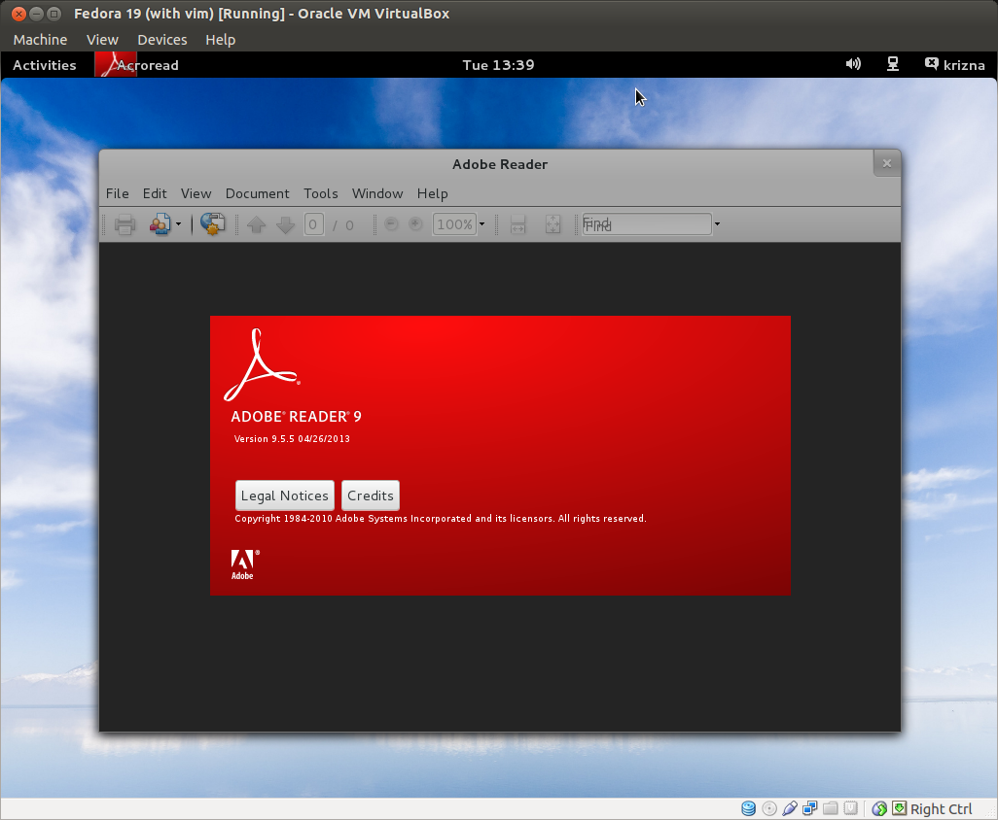
Task: Click the Credits button
Action: pyautogui.click(x=371, y=495)
